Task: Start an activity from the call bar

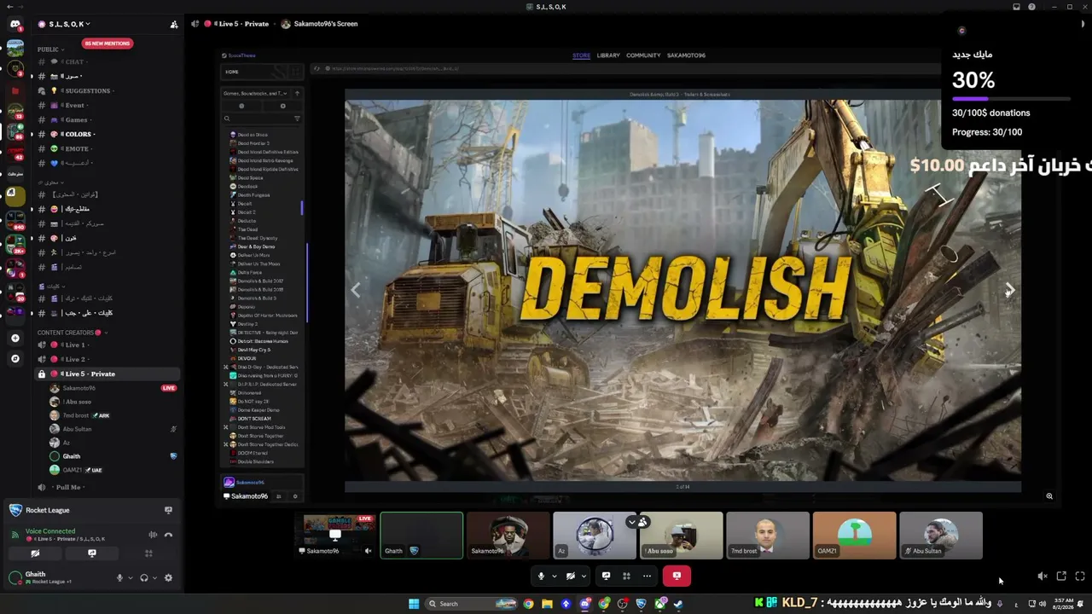Action: click(x=626, y=576)
